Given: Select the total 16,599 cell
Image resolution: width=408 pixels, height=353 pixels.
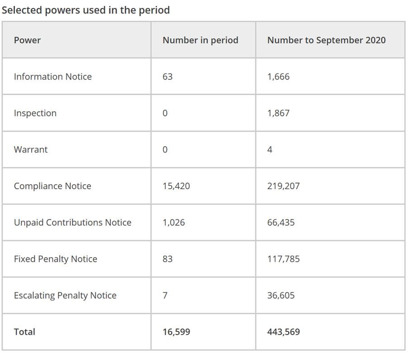Looking at the screenshot, I should [x=176, y=332].
